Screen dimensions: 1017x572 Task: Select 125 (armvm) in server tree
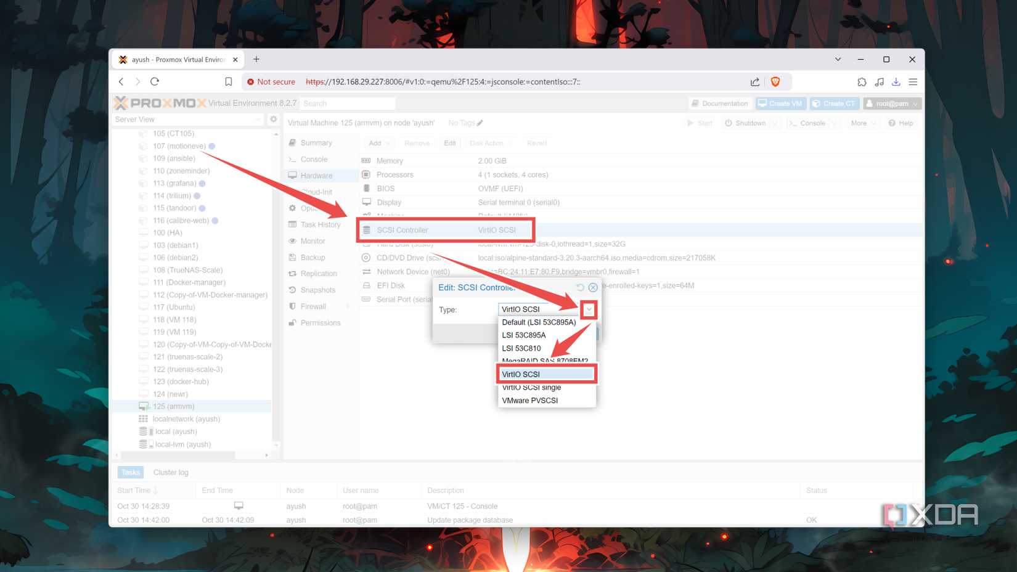pyautogui.click(x=191, y=406)
